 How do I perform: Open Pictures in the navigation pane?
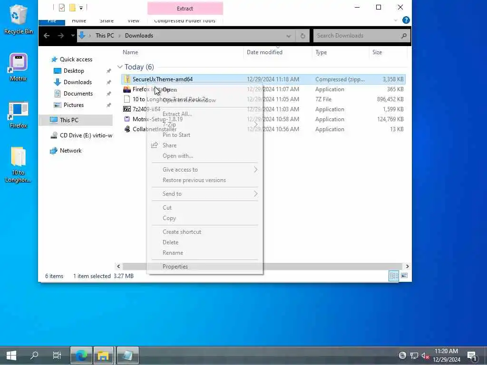(74, 105)
